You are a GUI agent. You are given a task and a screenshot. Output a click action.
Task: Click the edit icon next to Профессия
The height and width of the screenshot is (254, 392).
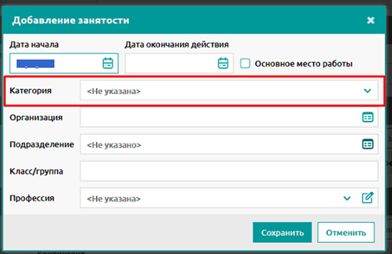tap(367, 198)
